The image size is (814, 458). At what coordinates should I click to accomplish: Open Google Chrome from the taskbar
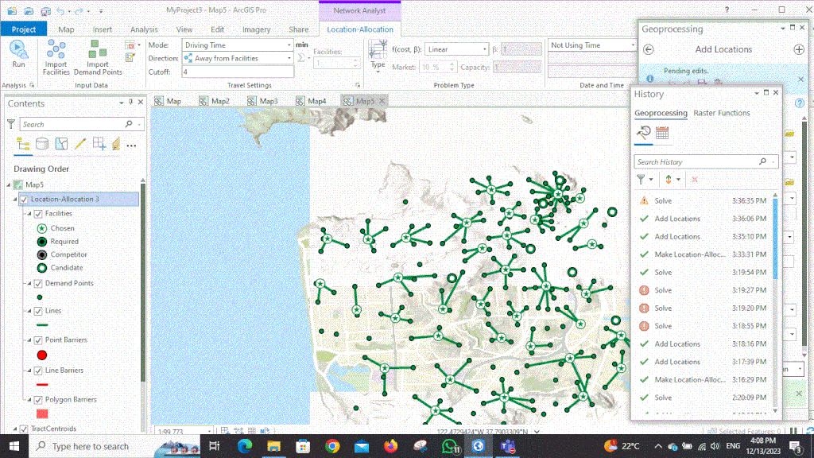point(333,446)
